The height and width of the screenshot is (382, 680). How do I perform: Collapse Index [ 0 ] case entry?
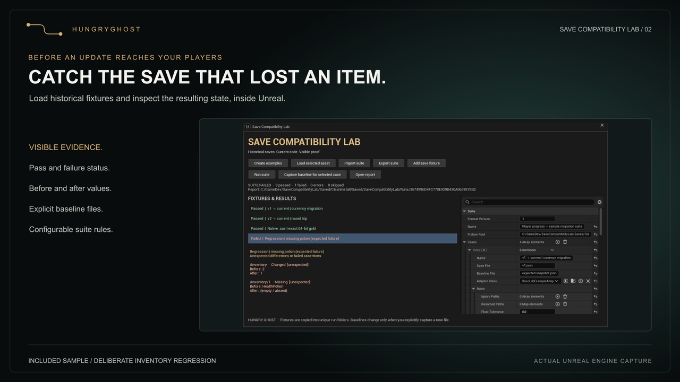(x=470, y=250)
